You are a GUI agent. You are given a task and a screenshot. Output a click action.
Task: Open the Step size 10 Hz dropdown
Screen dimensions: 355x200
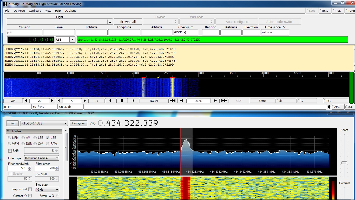[x=47, y=190]
